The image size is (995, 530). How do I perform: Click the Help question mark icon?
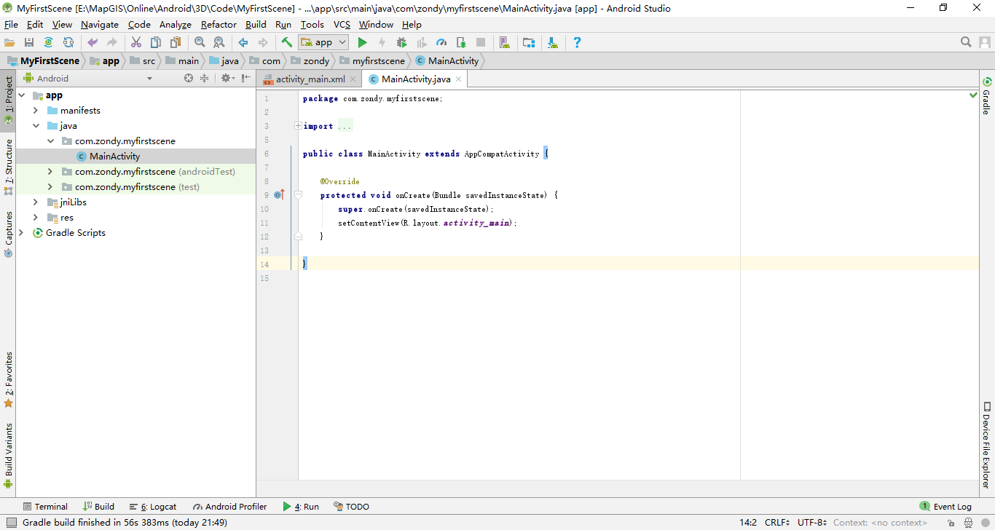[x=577, y=43]
